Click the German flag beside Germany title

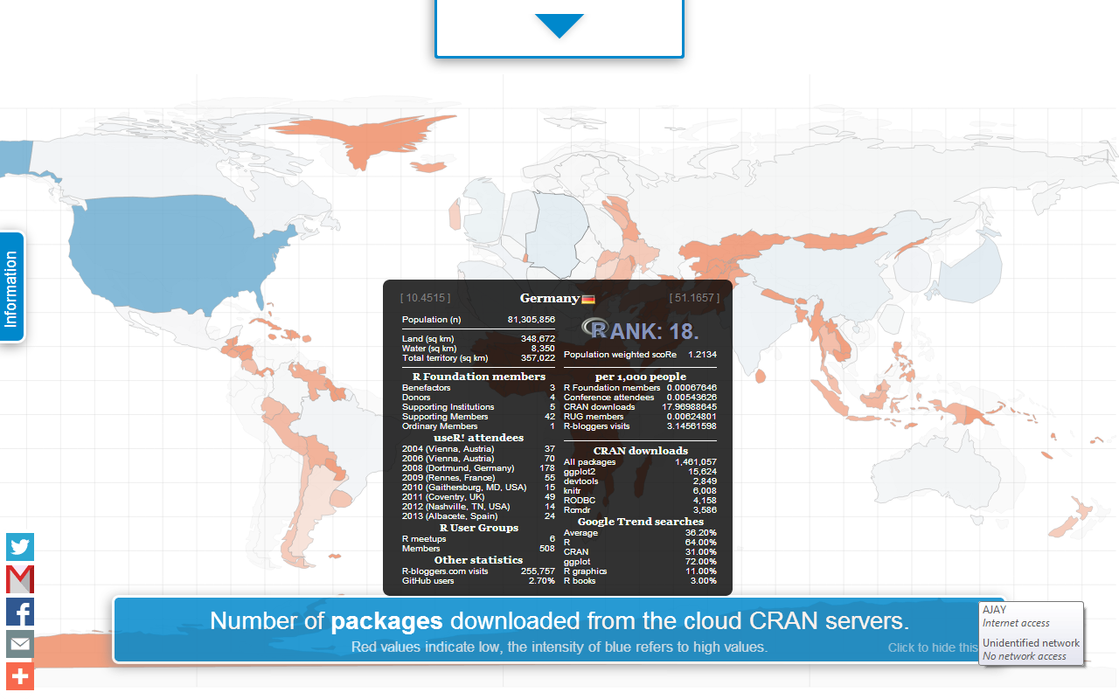point(588,300)
